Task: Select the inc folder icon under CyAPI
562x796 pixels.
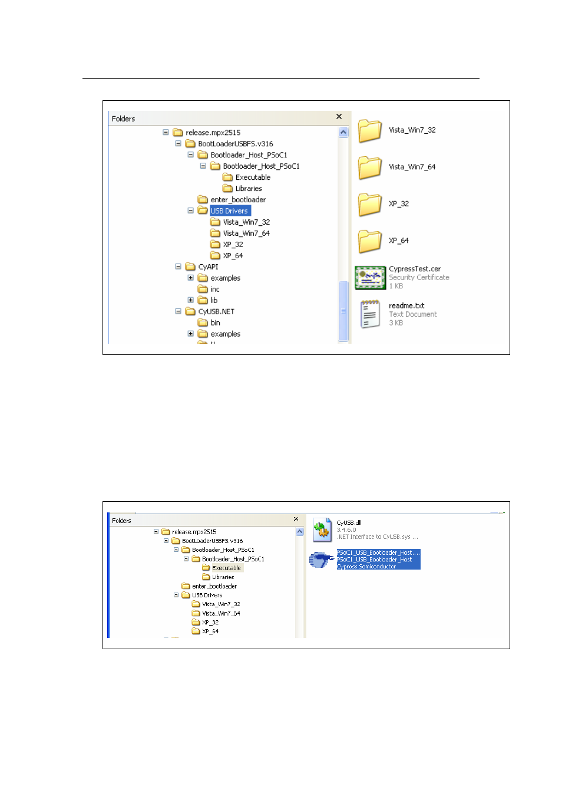Action: pos(203,290)
